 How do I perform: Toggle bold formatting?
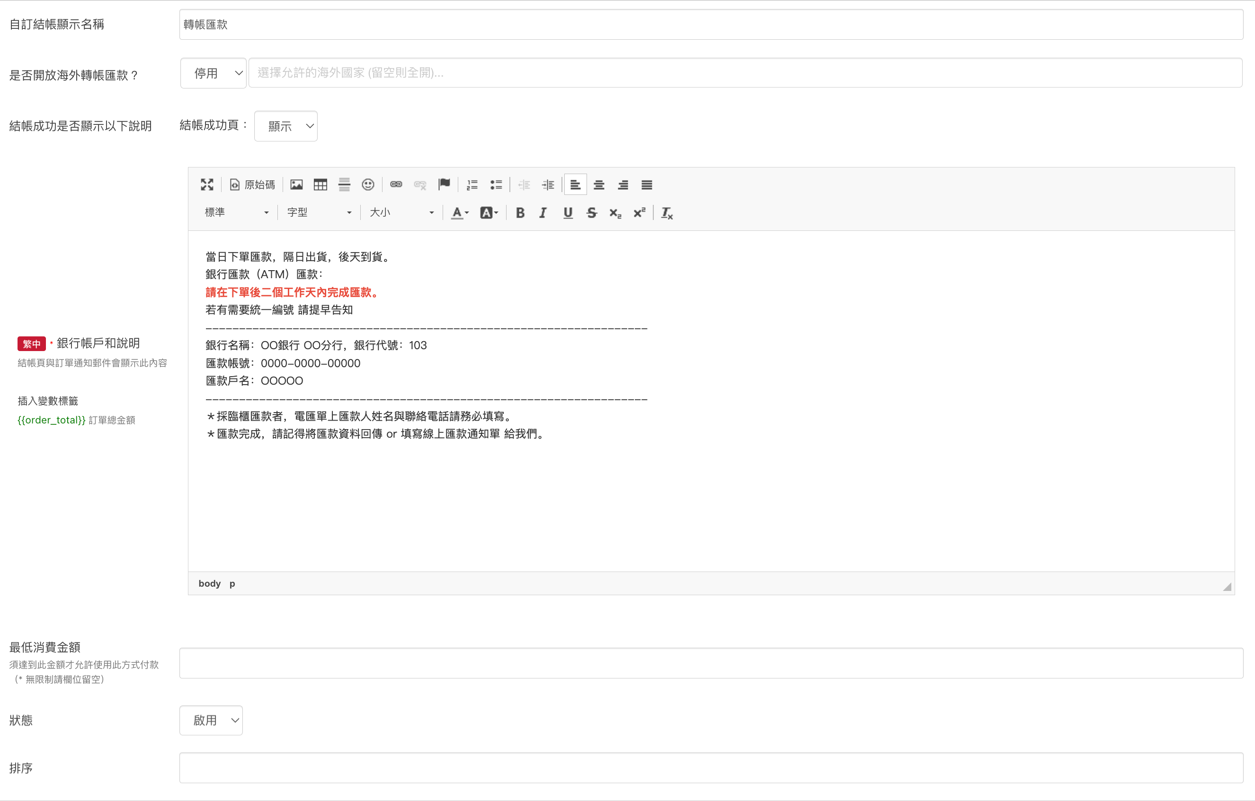520,212
